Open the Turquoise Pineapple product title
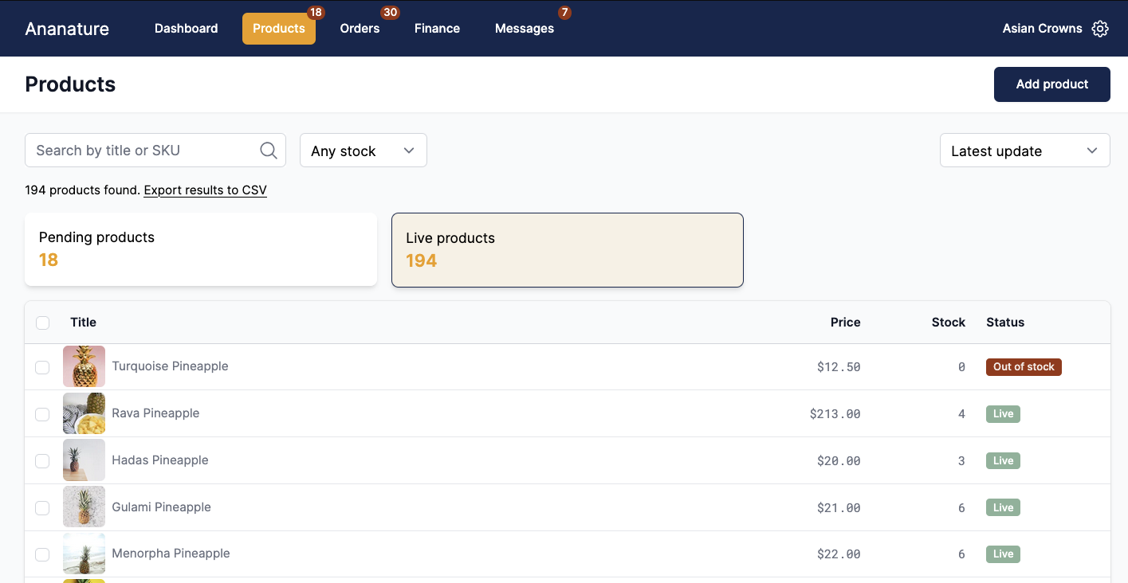The image size is (1128, 583). click(170, 366)
